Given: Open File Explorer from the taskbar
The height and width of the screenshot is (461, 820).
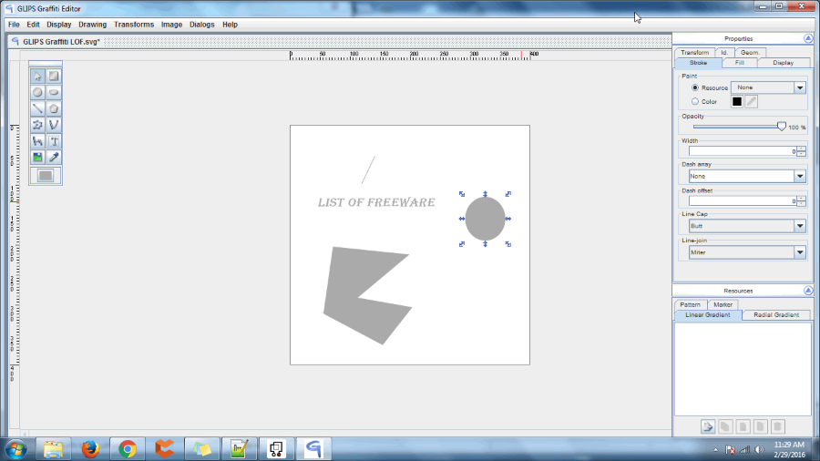Looking at the screenshot, I should point(53,449).
